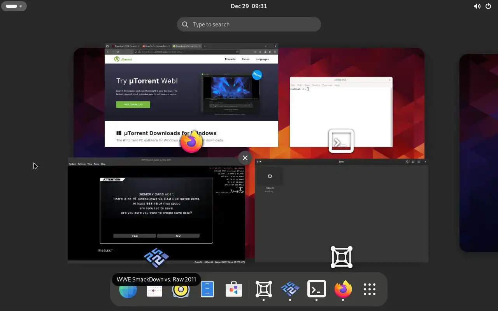Click FREE DOWNLOAD on µTorrent page

133,105
